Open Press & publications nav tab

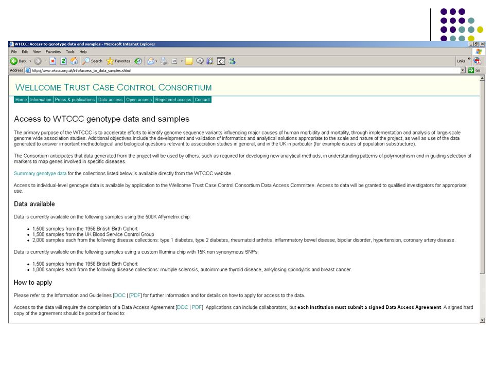75,99
